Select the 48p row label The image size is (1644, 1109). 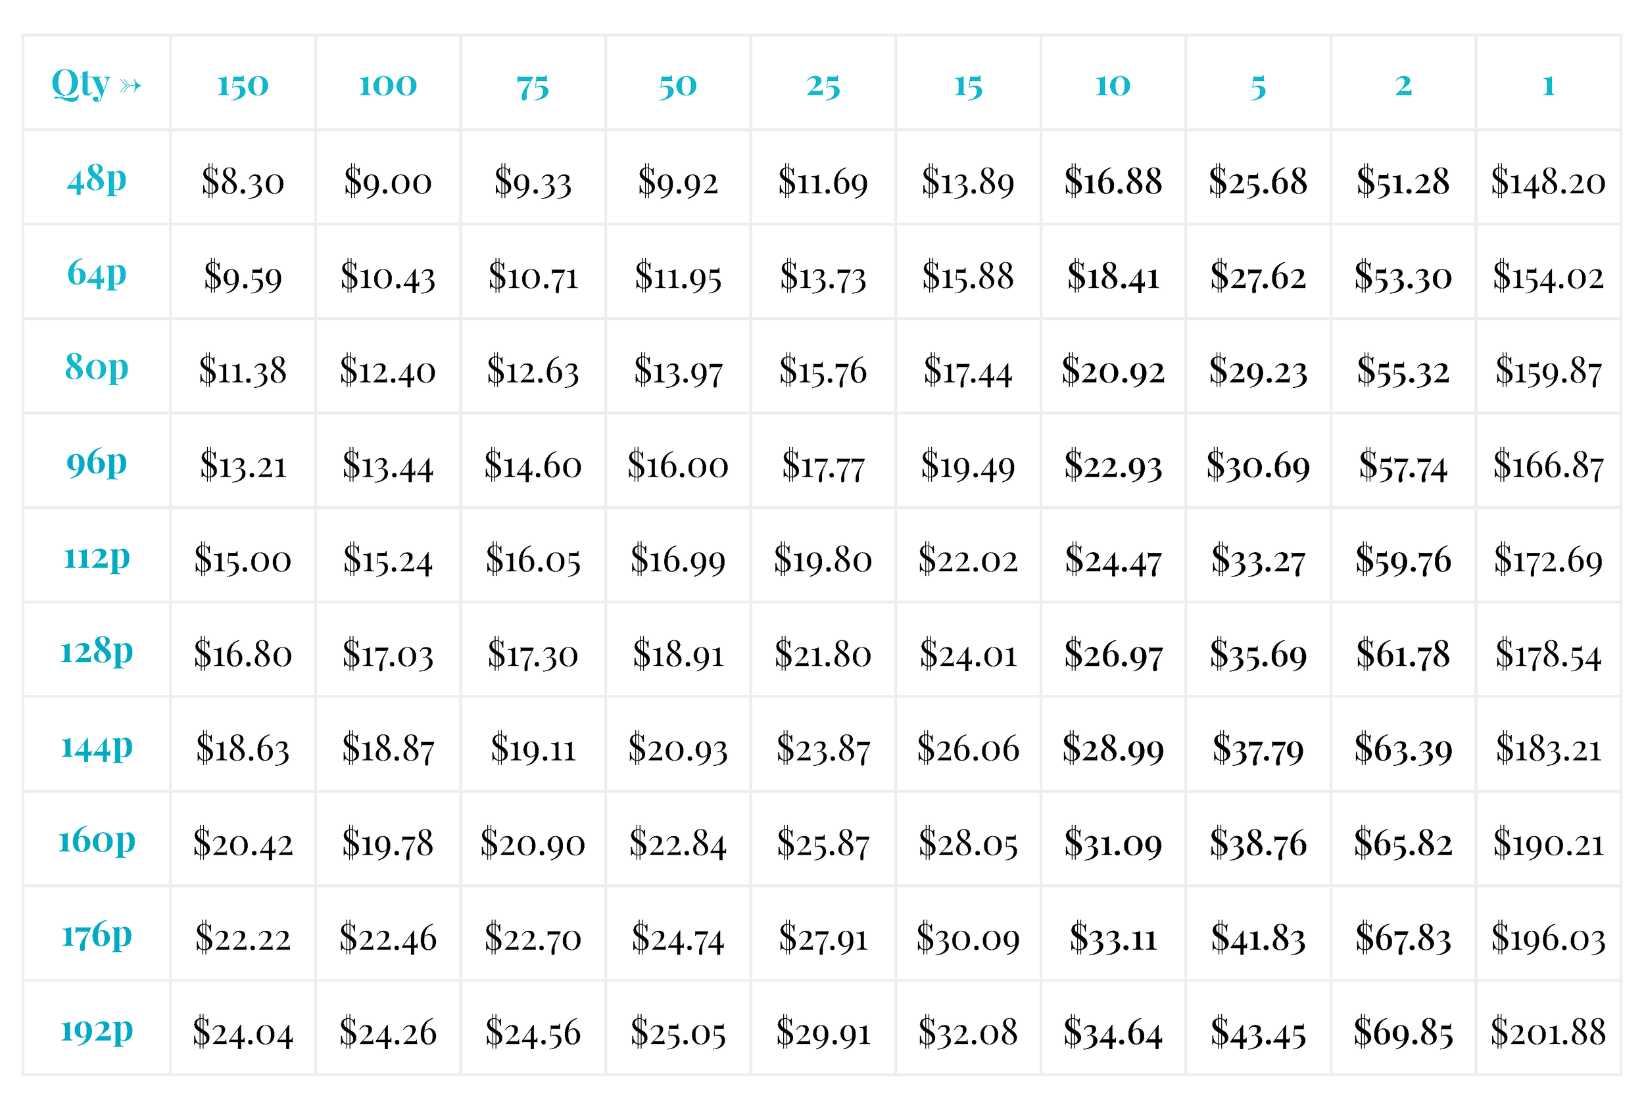click(x=96, y=177)
